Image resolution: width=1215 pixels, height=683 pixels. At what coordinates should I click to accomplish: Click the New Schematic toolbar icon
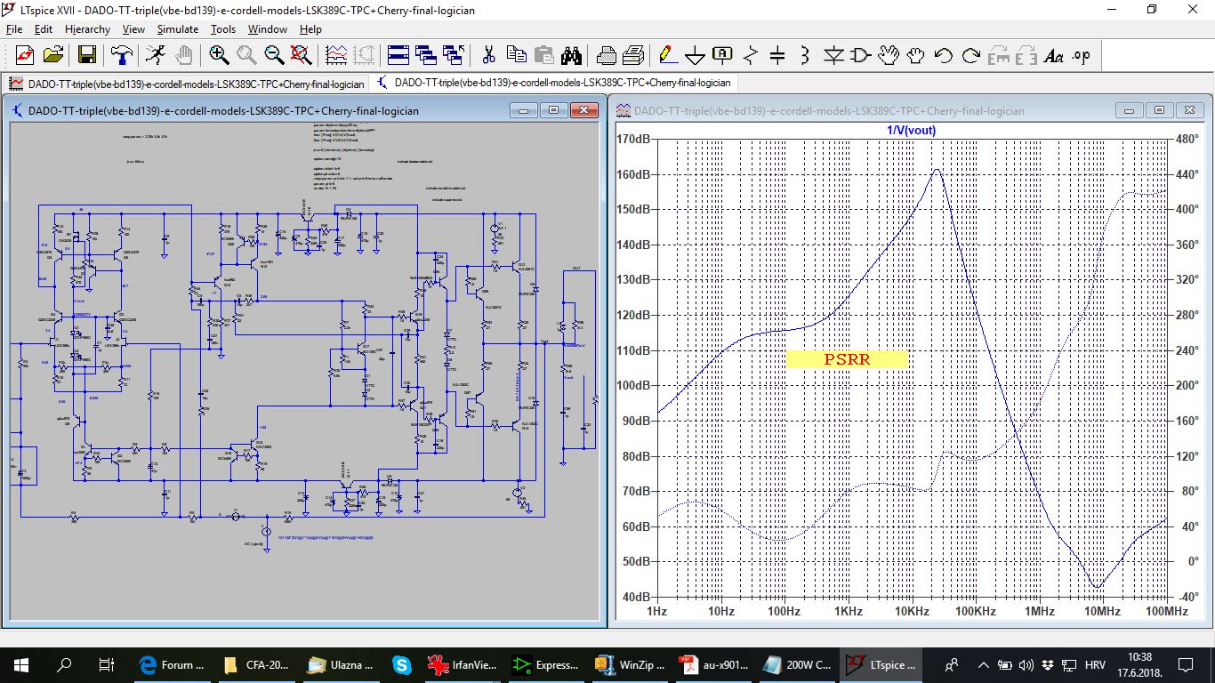24,55
